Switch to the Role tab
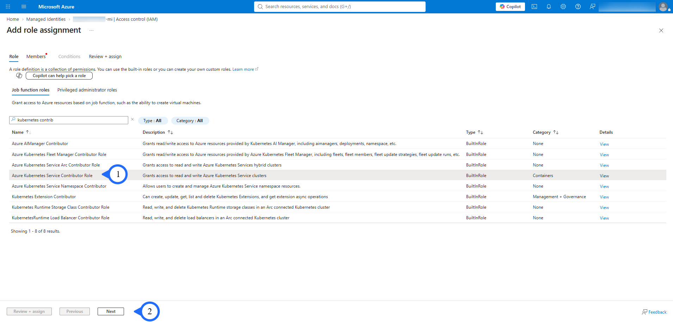 tap(14, 57)
